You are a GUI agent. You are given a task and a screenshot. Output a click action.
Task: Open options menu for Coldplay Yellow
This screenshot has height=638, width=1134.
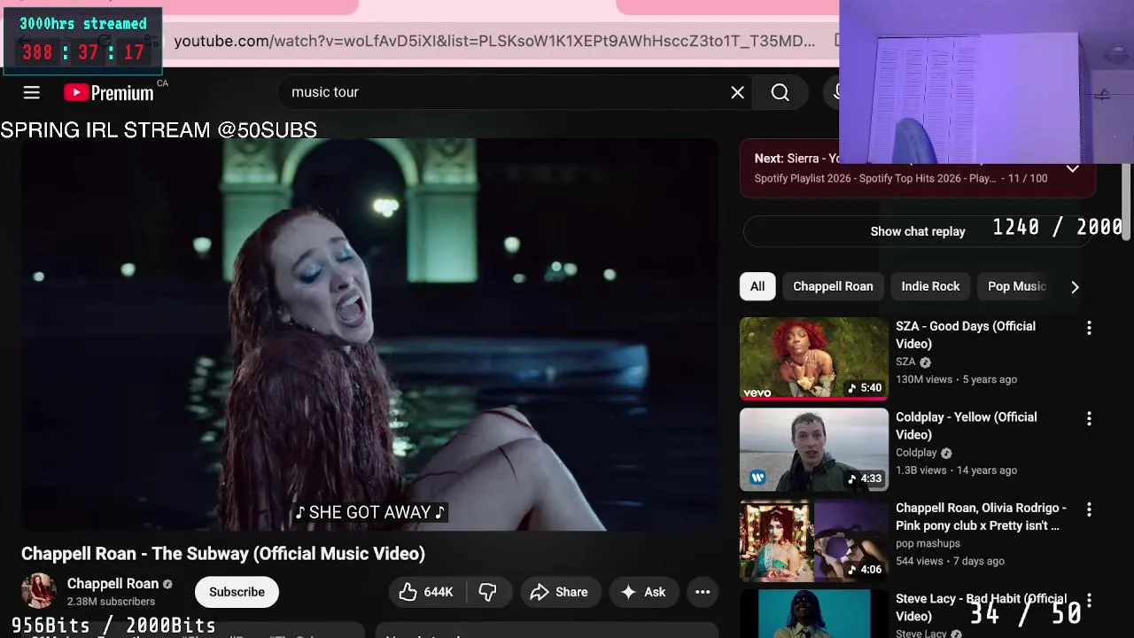click(1089, 418)
